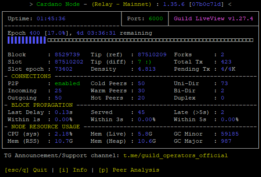The width and height of the screenshot is (261, 177).
Task: Click the Density value 4.813
Action: click(x=147, y=69)
